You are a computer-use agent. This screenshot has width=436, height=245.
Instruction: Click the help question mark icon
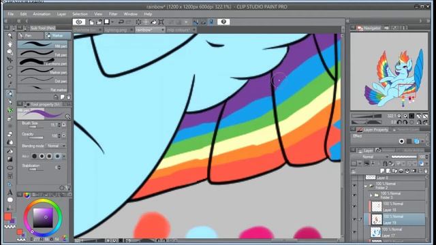[223, 22]
